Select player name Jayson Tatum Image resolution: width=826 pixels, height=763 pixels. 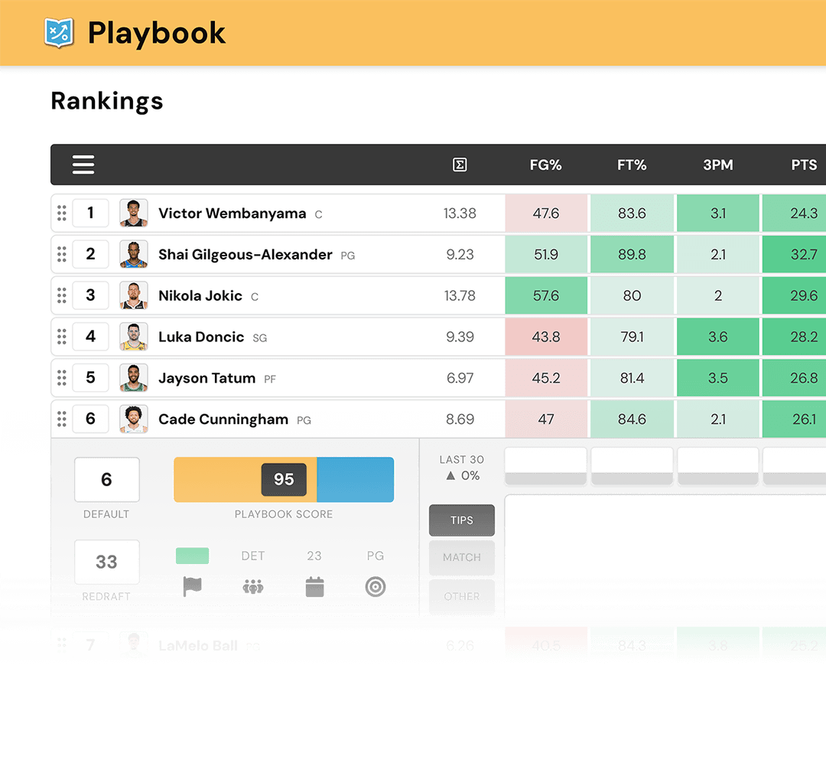[x=207, y=378]
